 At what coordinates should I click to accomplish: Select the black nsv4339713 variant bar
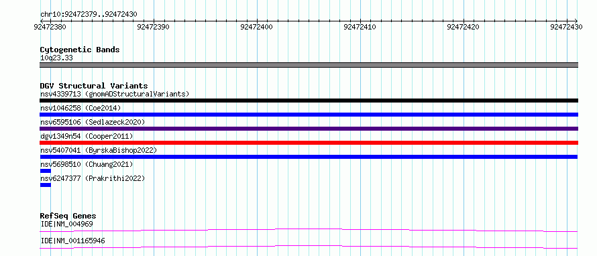tap(309, 101)
